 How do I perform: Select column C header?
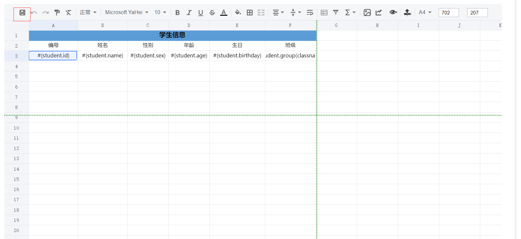pyautogui.click(x=148, y=25)
